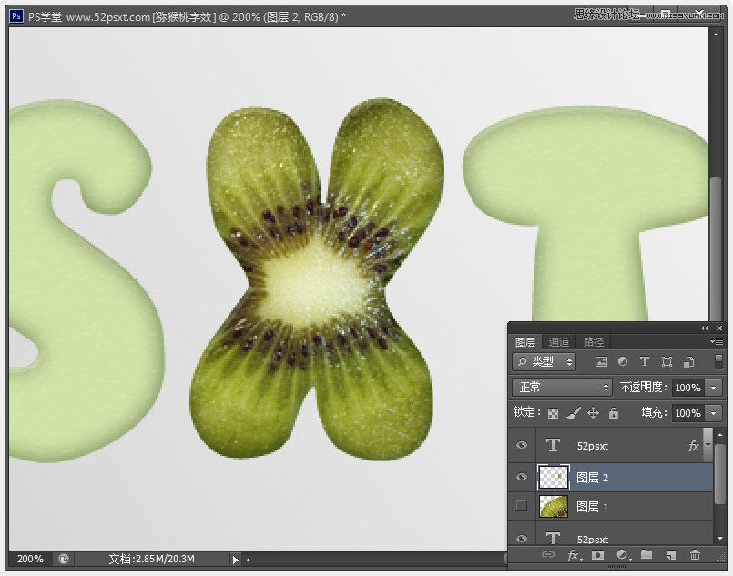Open the 不透明度 opacity dropdown
Viewport: 733px width, 576px height.
click(714, 388)
